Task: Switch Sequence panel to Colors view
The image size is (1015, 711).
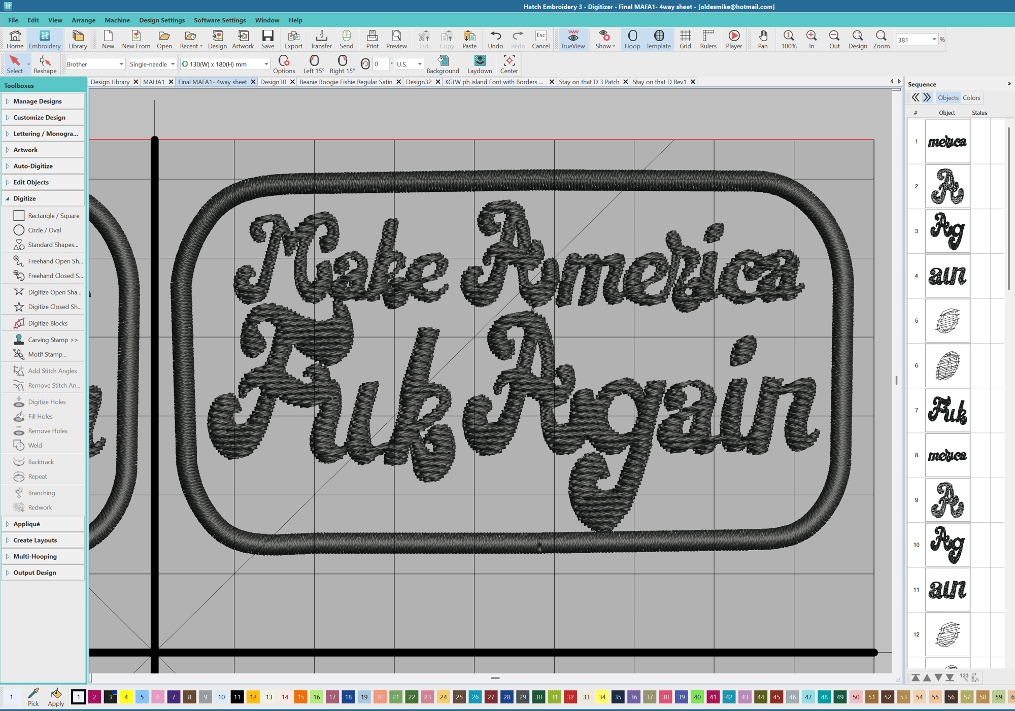Action: (x=971, y=97)
